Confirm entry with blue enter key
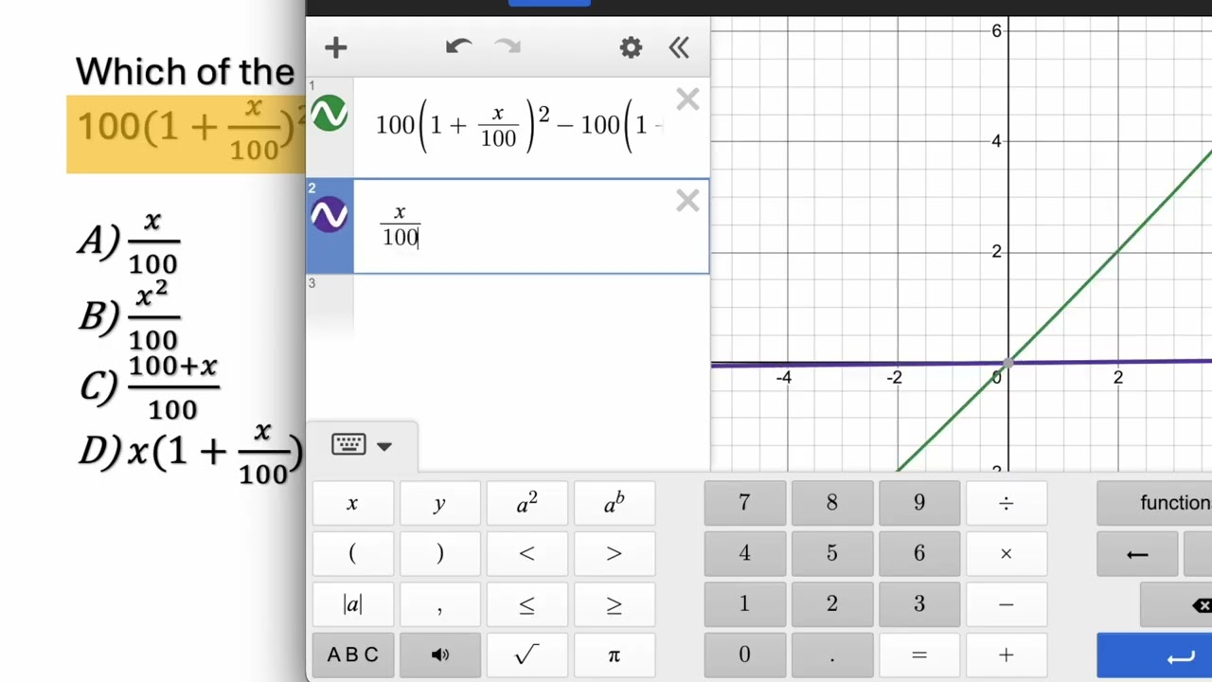Screen dimensions: 1212x682 tap(1154, 655)
